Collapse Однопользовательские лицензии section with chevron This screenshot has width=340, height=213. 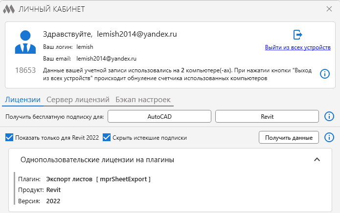pyautogui.click(x=317, y=160)
